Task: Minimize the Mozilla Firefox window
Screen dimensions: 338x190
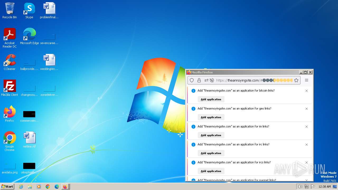Action: (301, 72)
